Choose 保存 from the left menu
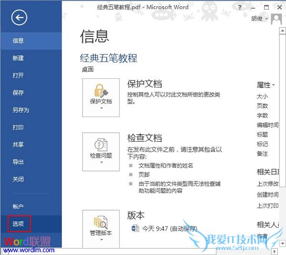Image resolution: width=286 pixels, height=255 pixels. [x=31, y=93]
